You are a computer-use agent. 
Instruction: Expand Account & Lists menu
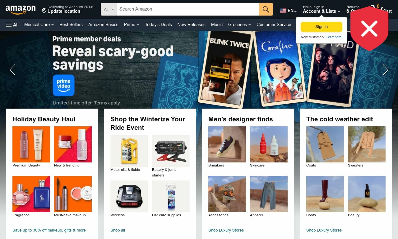tap(322, 9)
